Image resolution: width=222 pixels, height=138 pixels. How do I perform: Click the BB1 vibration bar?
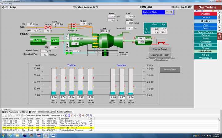coord(54,81)
